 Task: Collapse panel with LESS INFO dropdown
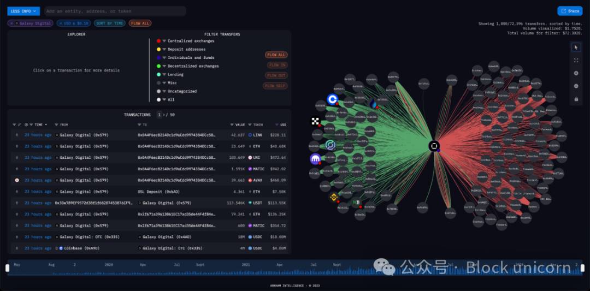point(23,11)
